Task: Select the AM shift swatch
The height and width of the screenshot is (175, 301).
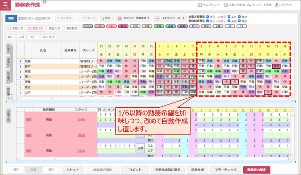Action: (x=230, y=26)
